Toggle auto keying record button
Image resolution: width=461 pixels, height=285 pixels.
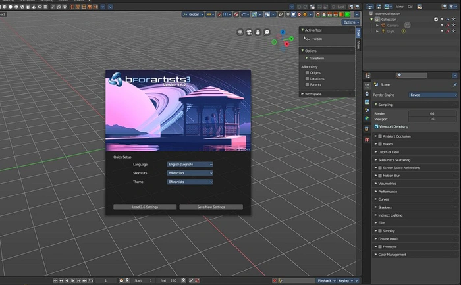coord(275,280)
